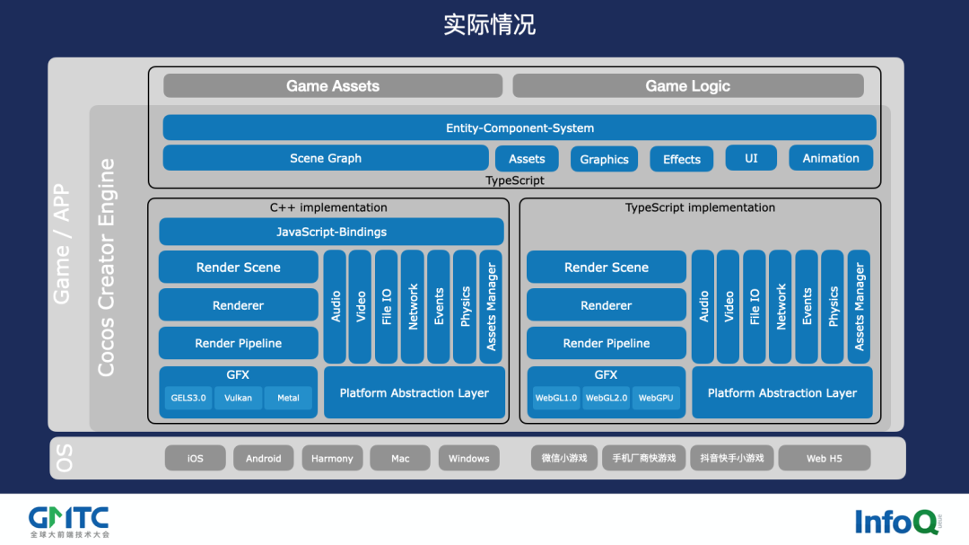
Task: Click the InfoQ logo
Action: tap(898, 522)
